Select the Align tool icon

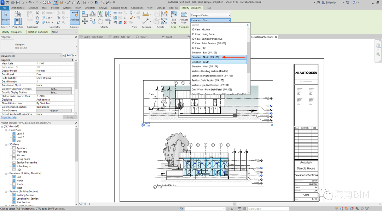point(85,14)
